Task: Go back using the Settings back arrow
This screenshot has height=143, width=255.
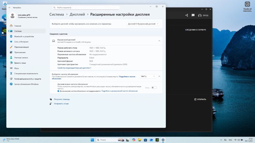Action: [x=10, y=8]
